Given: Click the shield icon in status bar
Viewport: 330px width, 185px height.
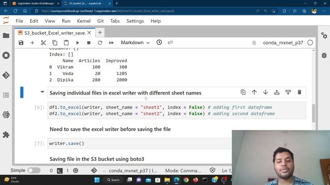Looking at the screenshot, I should click(212, 170).
